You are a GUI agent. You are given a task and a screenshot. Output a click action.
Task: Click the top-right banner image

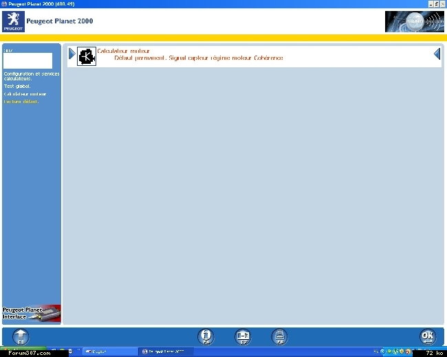(414, 22)
